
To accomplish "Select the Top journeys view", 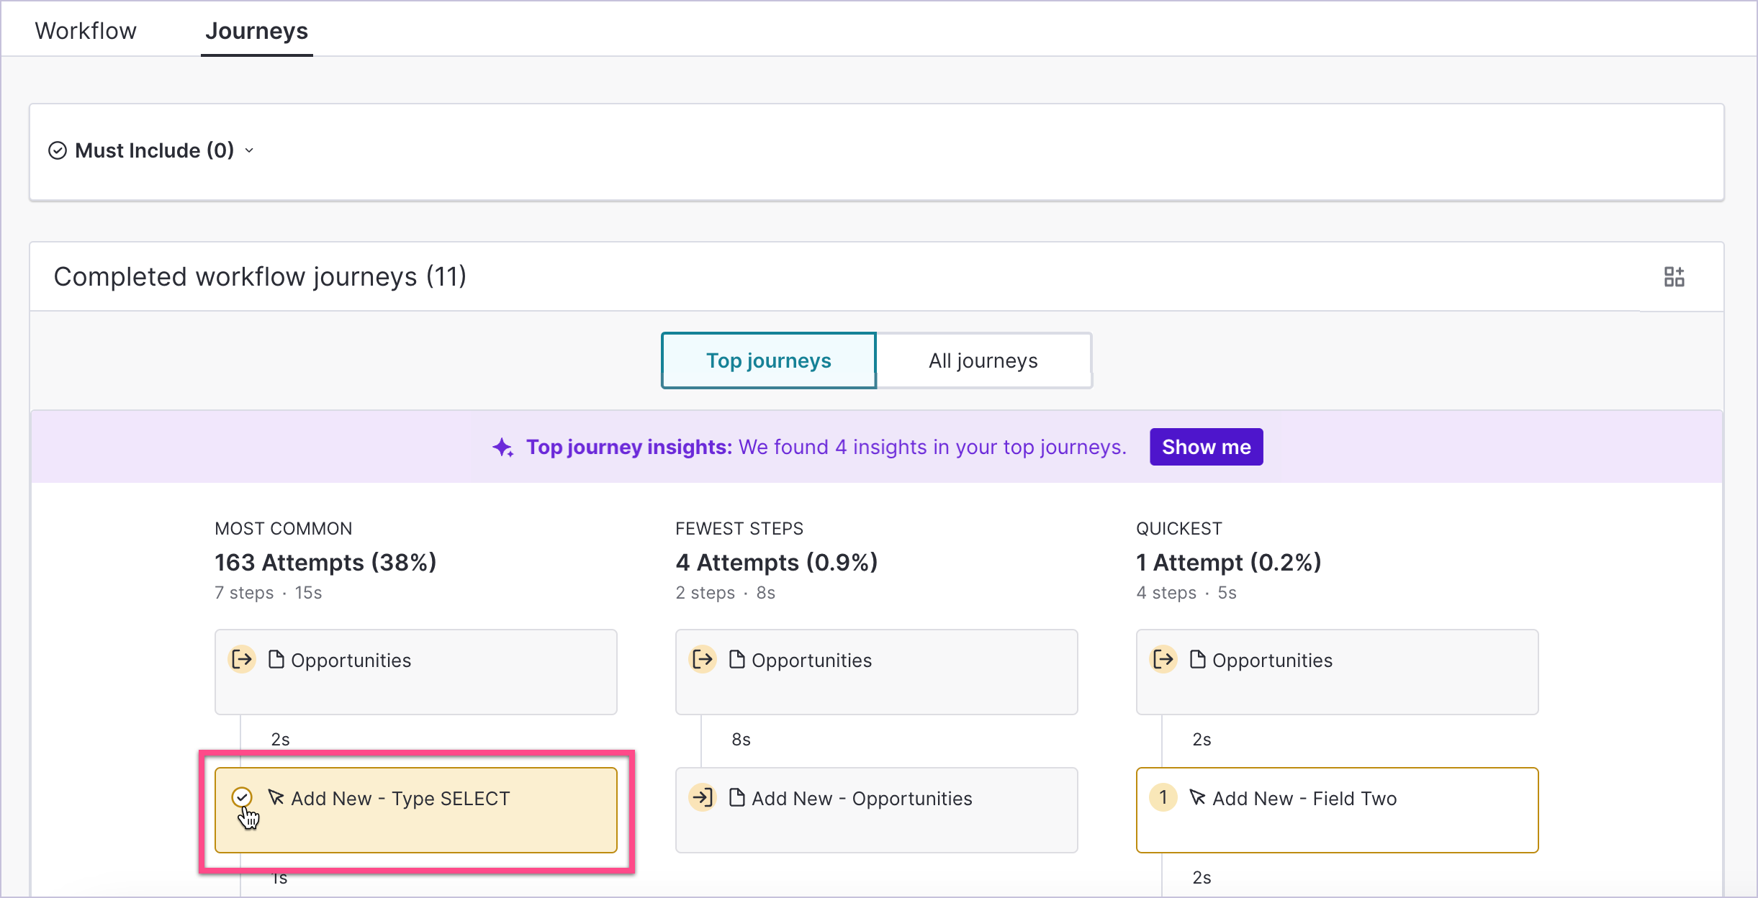I will point(769,360).
